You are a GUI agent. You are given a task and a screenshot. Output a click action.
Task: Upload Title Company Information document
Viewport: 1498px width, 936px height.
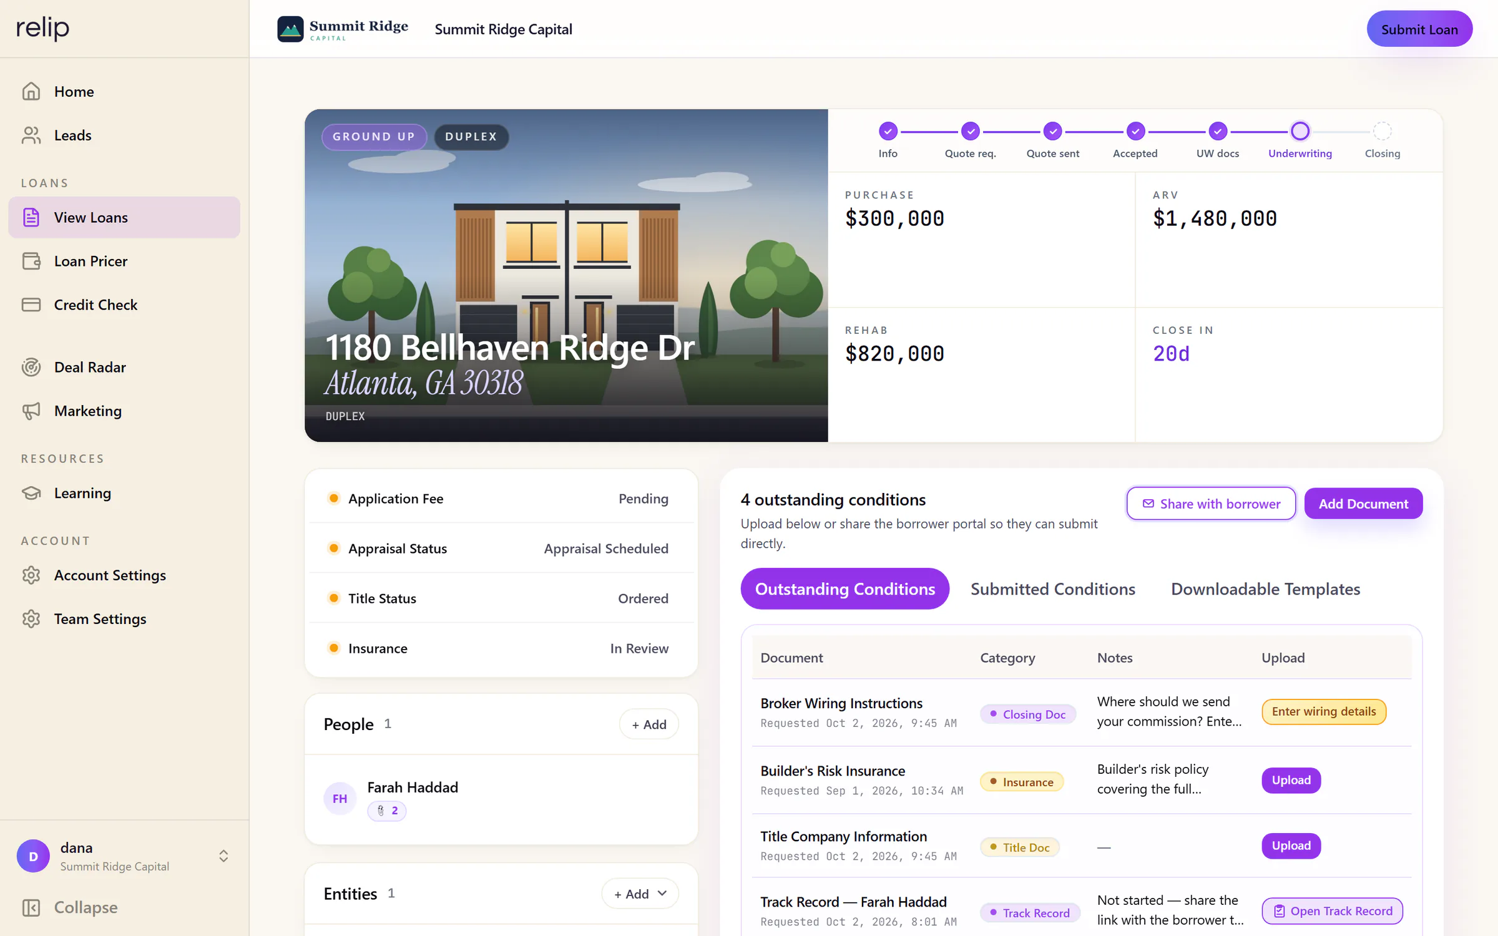pyautogui.click(x=1291, y=846)
